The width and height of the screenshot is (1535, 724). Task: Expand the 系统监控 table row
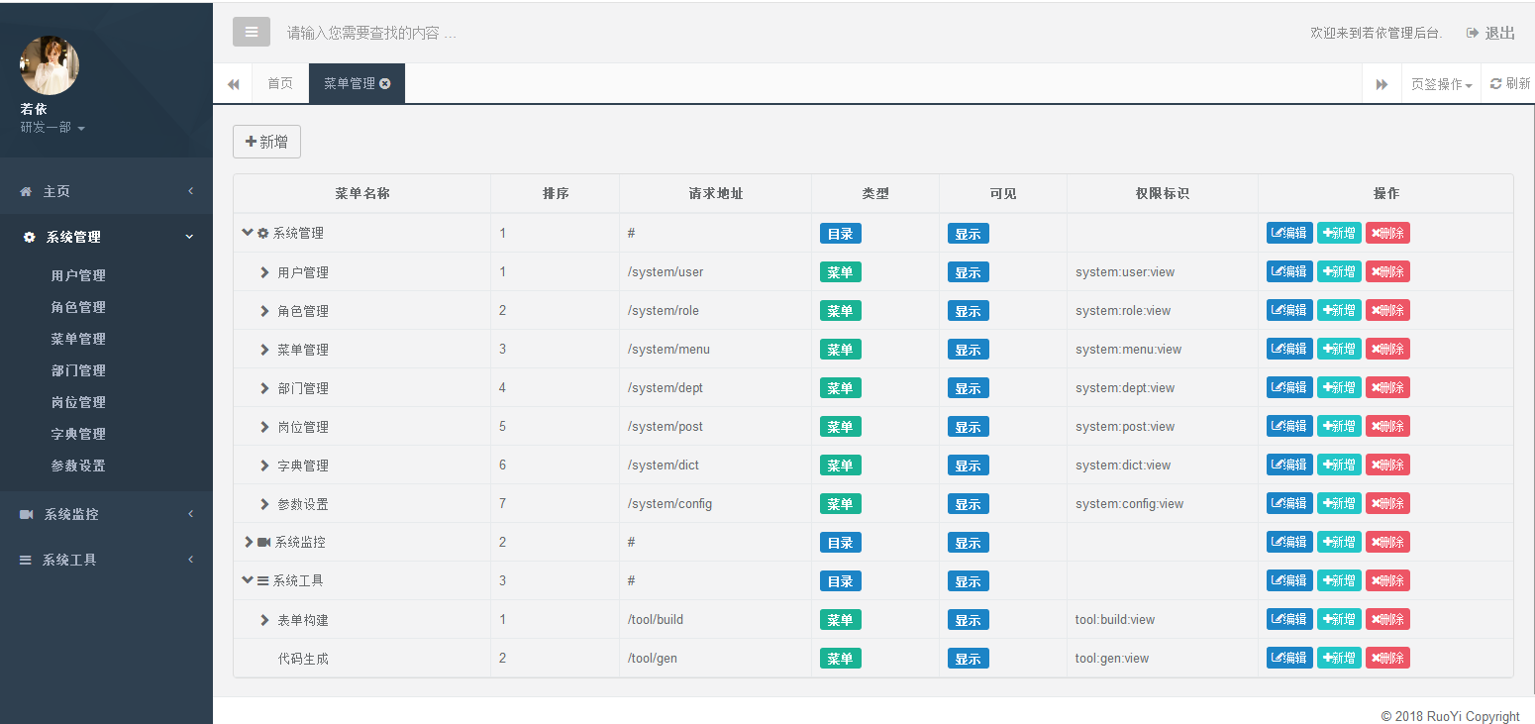tap(249, 543)
